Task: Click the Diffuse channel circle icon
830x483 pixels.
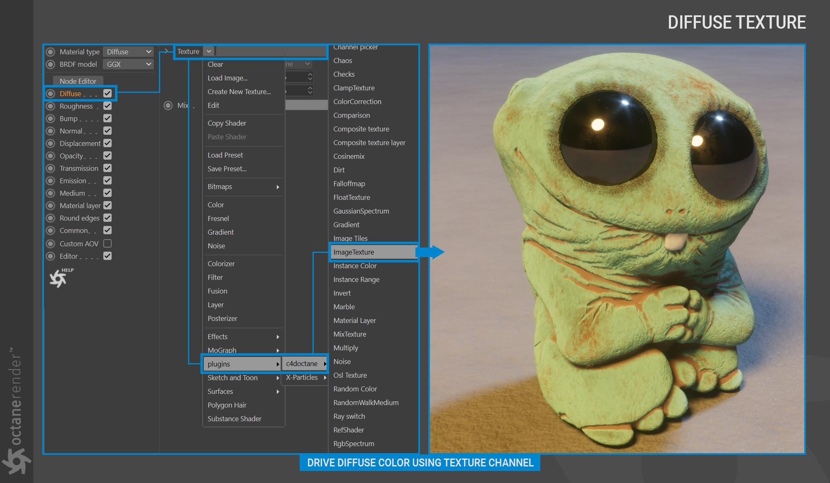Action: point(51,94)
